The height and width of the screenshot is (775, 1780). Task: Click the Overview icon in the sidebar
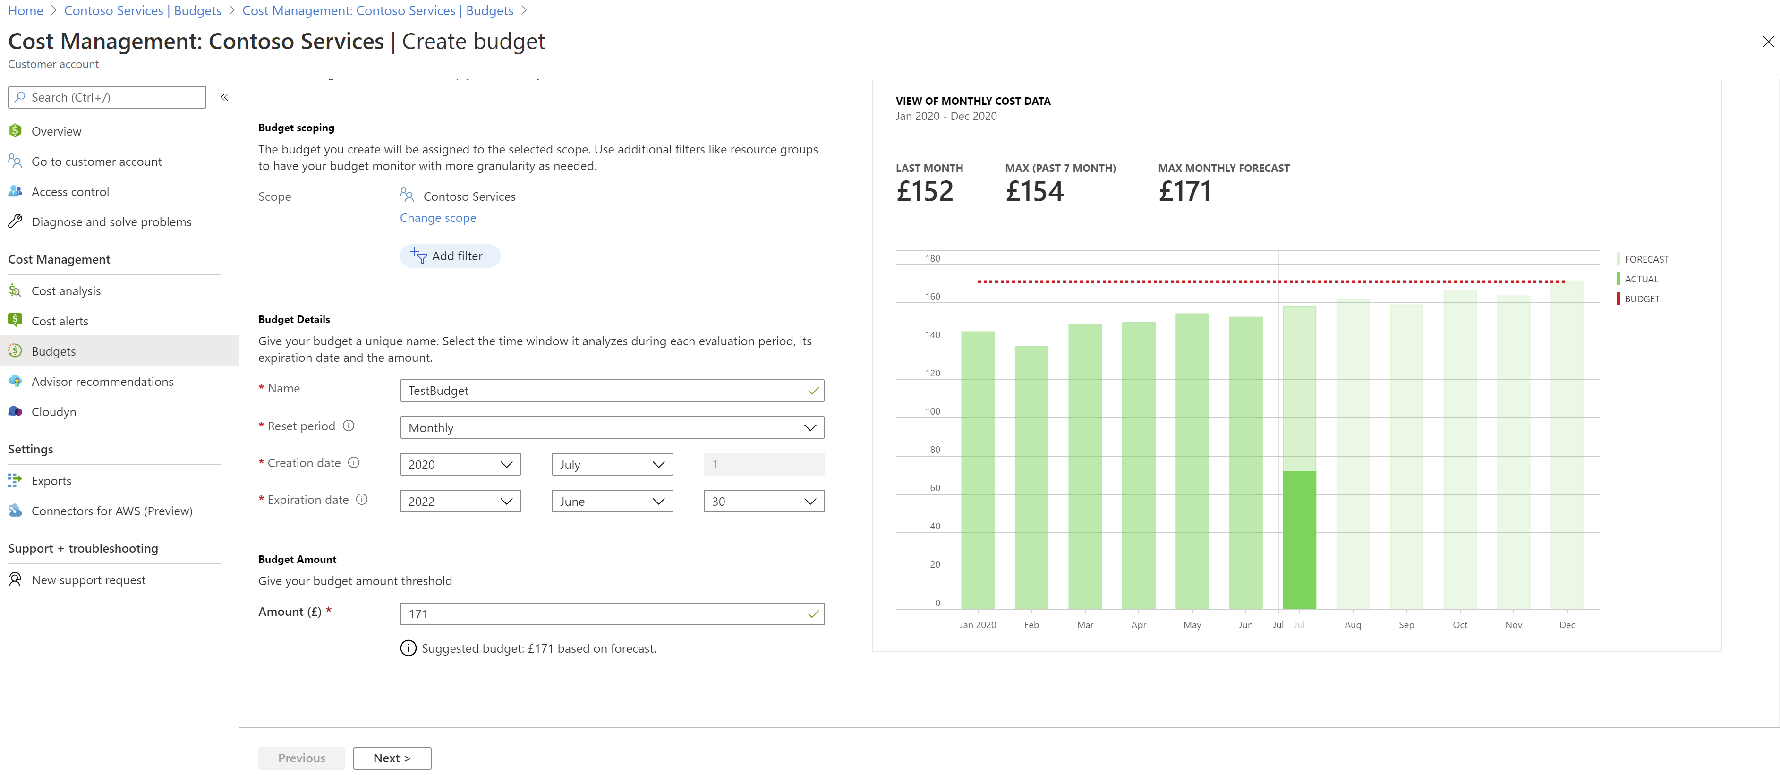(15, 130)
